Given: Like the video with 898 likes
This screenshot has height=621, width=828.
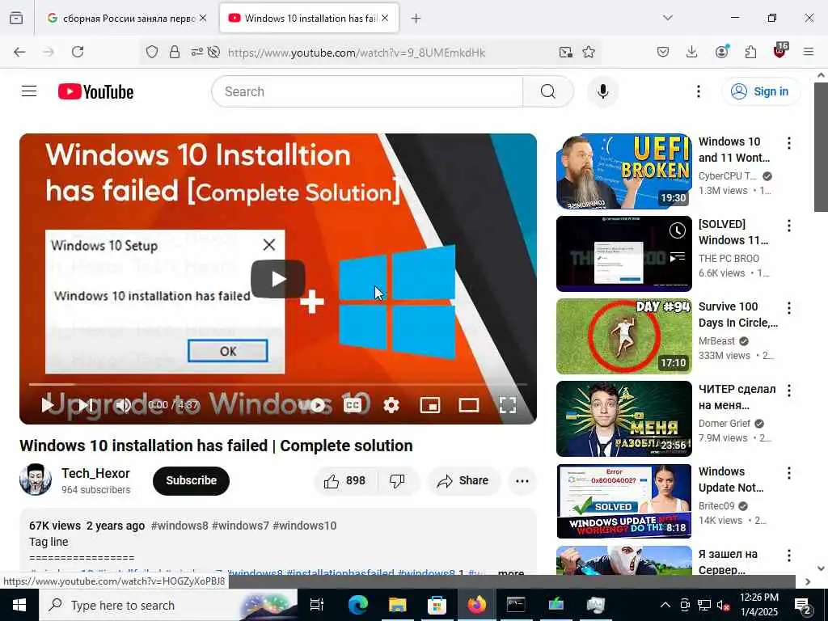Looking at the screenshot, I should [x=344, y=480].
